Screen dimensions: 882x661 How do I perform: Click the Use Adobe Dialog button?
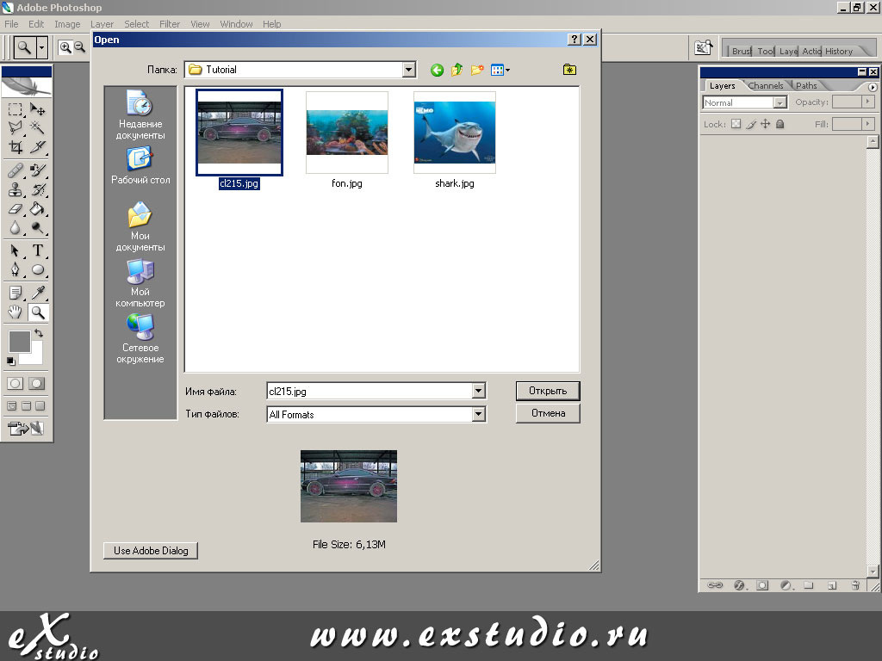[x=151, y=550]
